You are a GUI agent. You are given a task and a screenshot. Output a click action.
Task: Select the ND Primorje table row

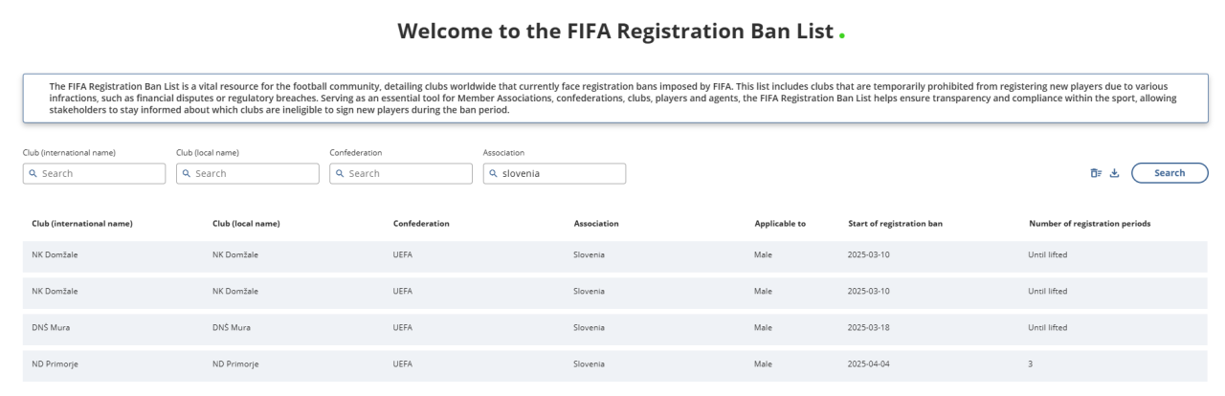(612, 363)
